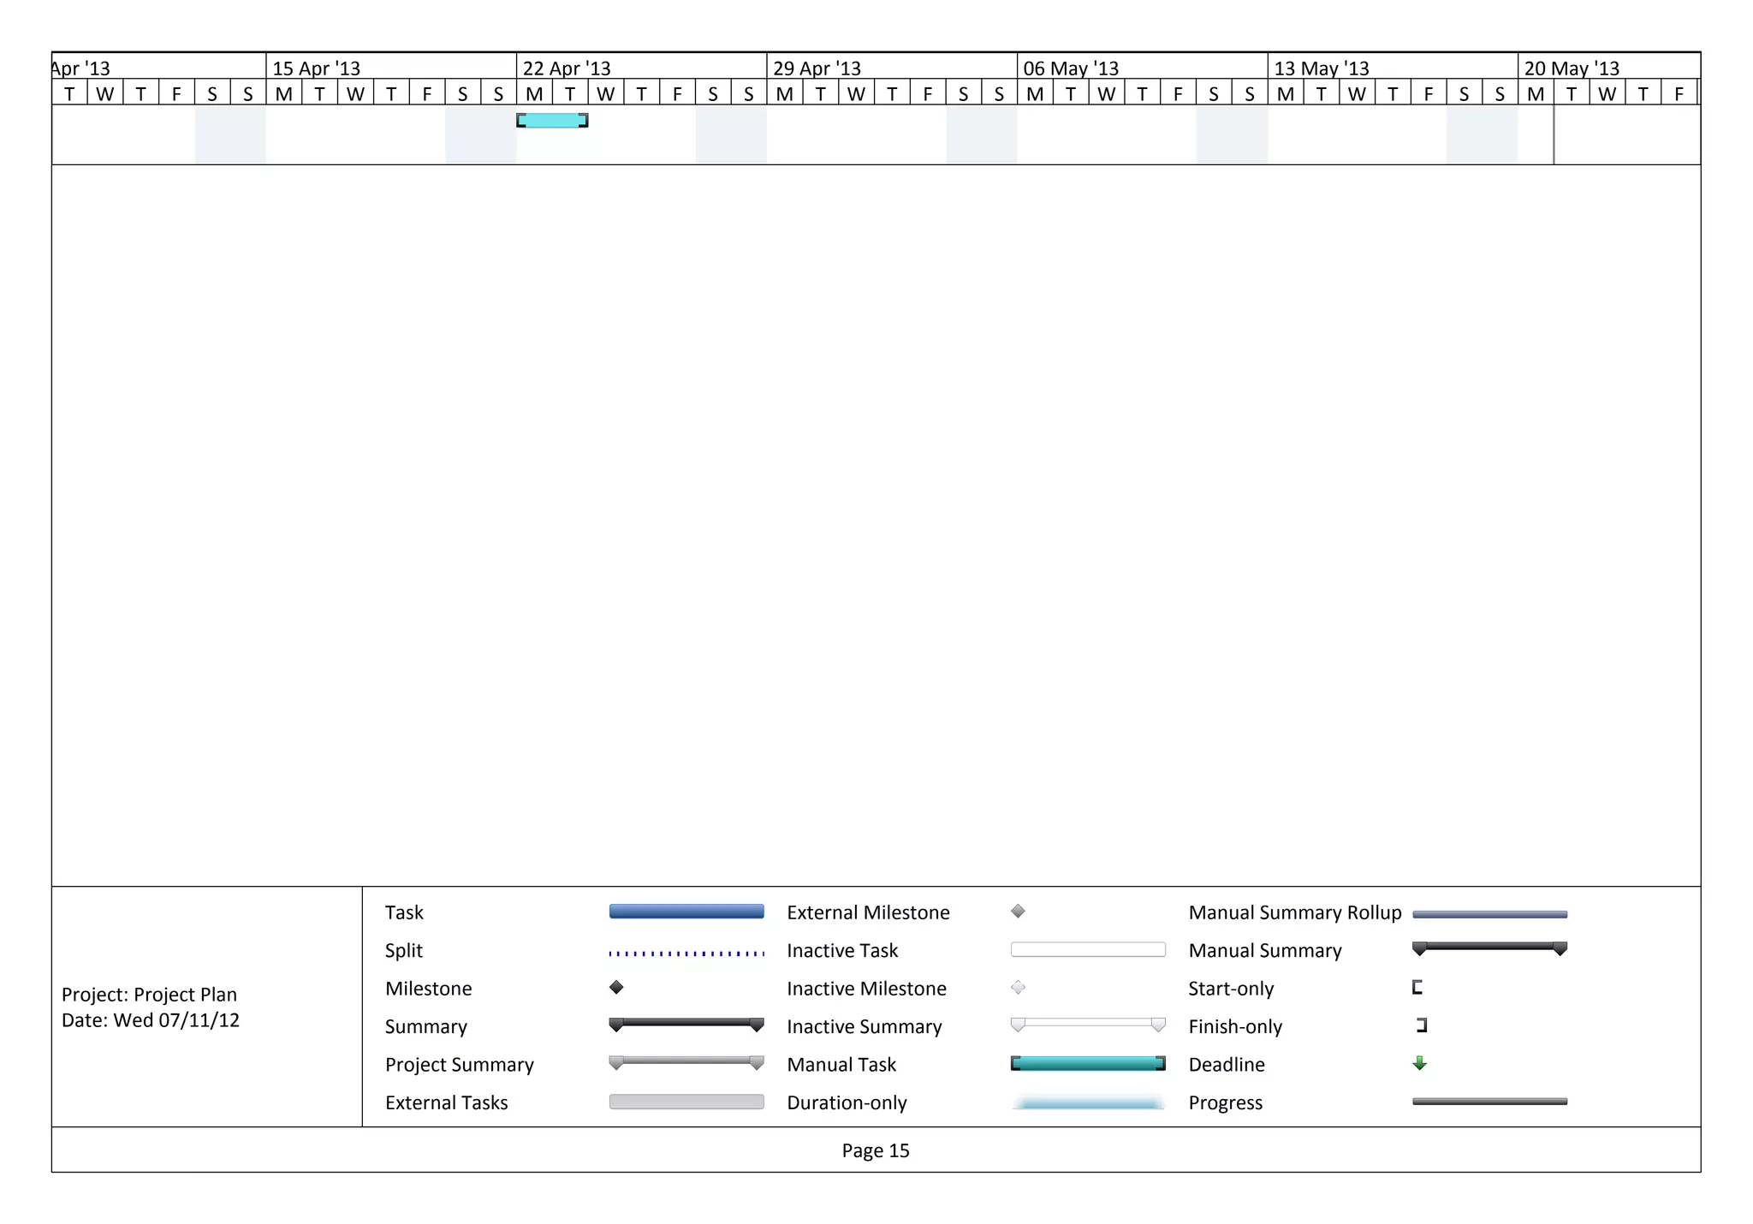Click the Page 15 footer label
The height and width of the screenshot is (1224, 1753).
[x=875, y=1150]
